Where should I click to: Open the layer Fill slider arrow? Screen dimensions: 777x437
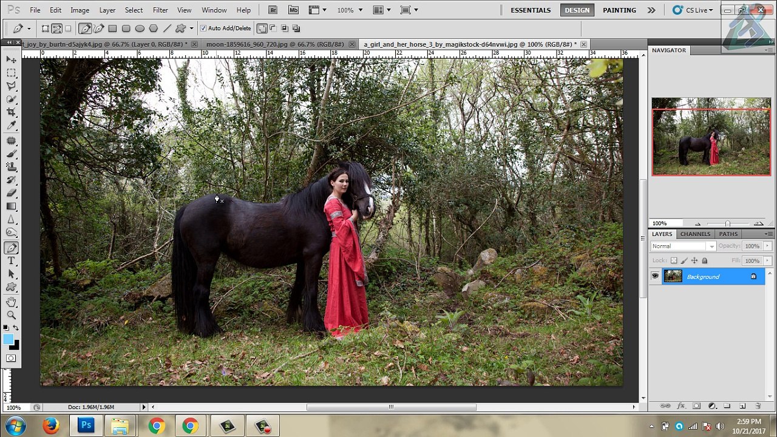[x=767, y=261]
